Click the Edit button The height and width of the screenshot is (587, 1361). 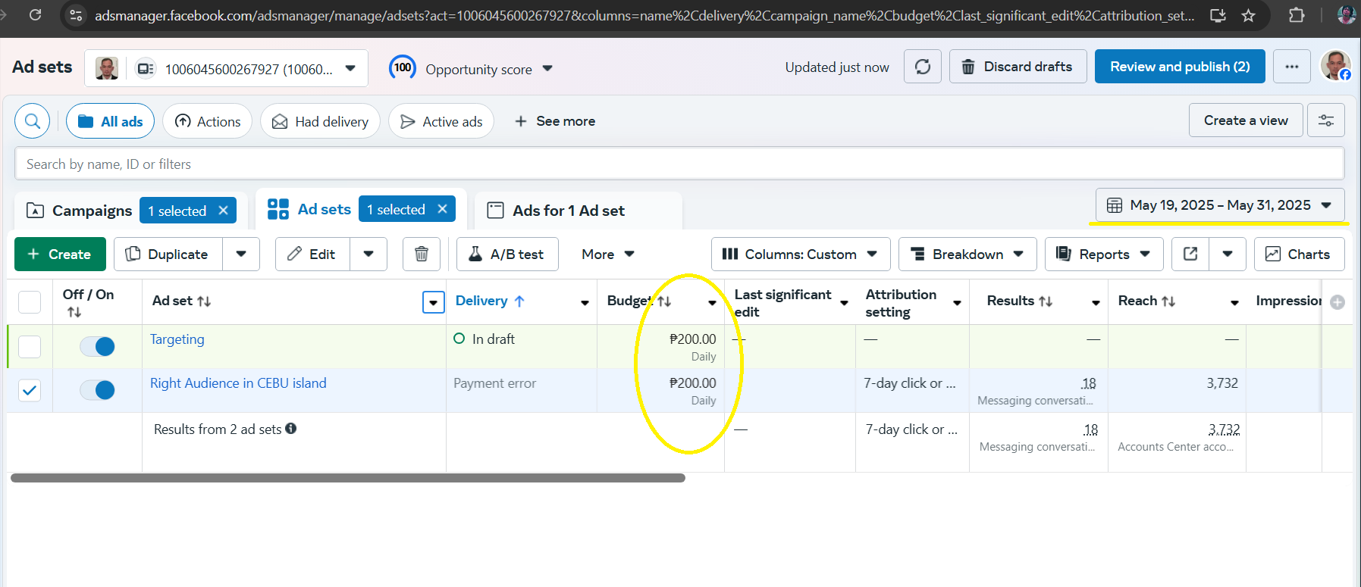click(312, 254)
